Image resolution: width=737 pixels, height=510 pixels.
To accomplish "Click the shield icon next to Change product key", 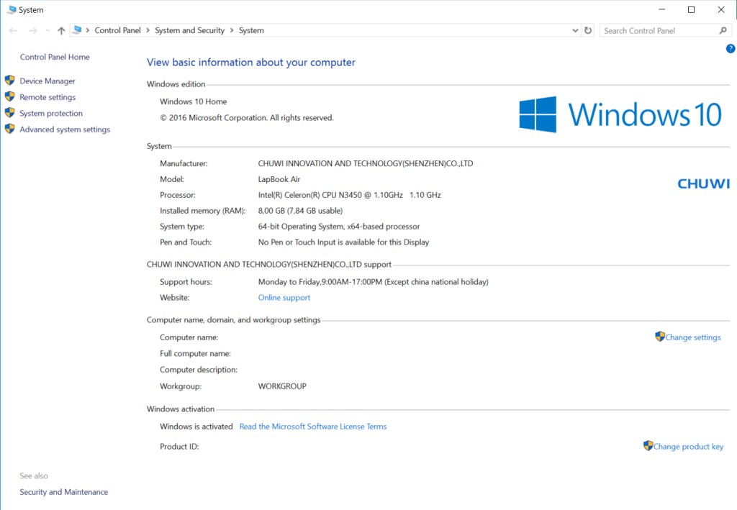I will tap(648, 446).
